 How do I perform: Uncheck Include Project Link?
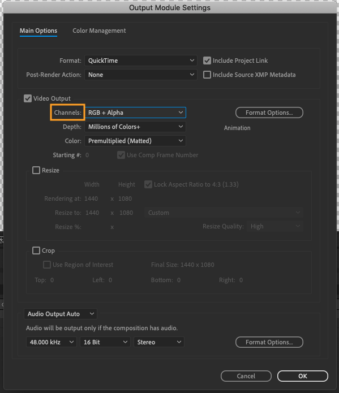click(207, 61)
